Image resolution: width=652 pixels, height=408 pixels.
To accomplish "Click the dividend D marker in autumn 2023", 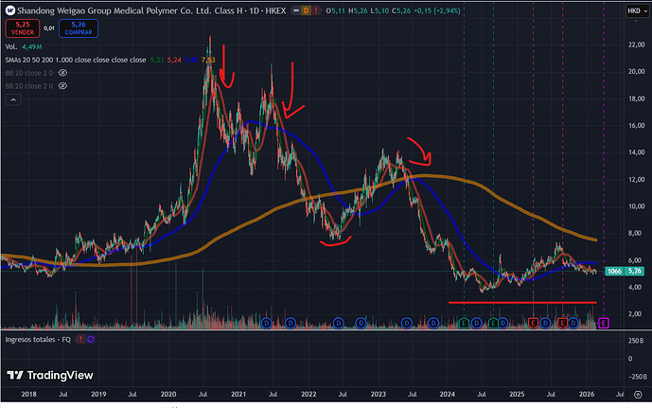I will point(433,323).
